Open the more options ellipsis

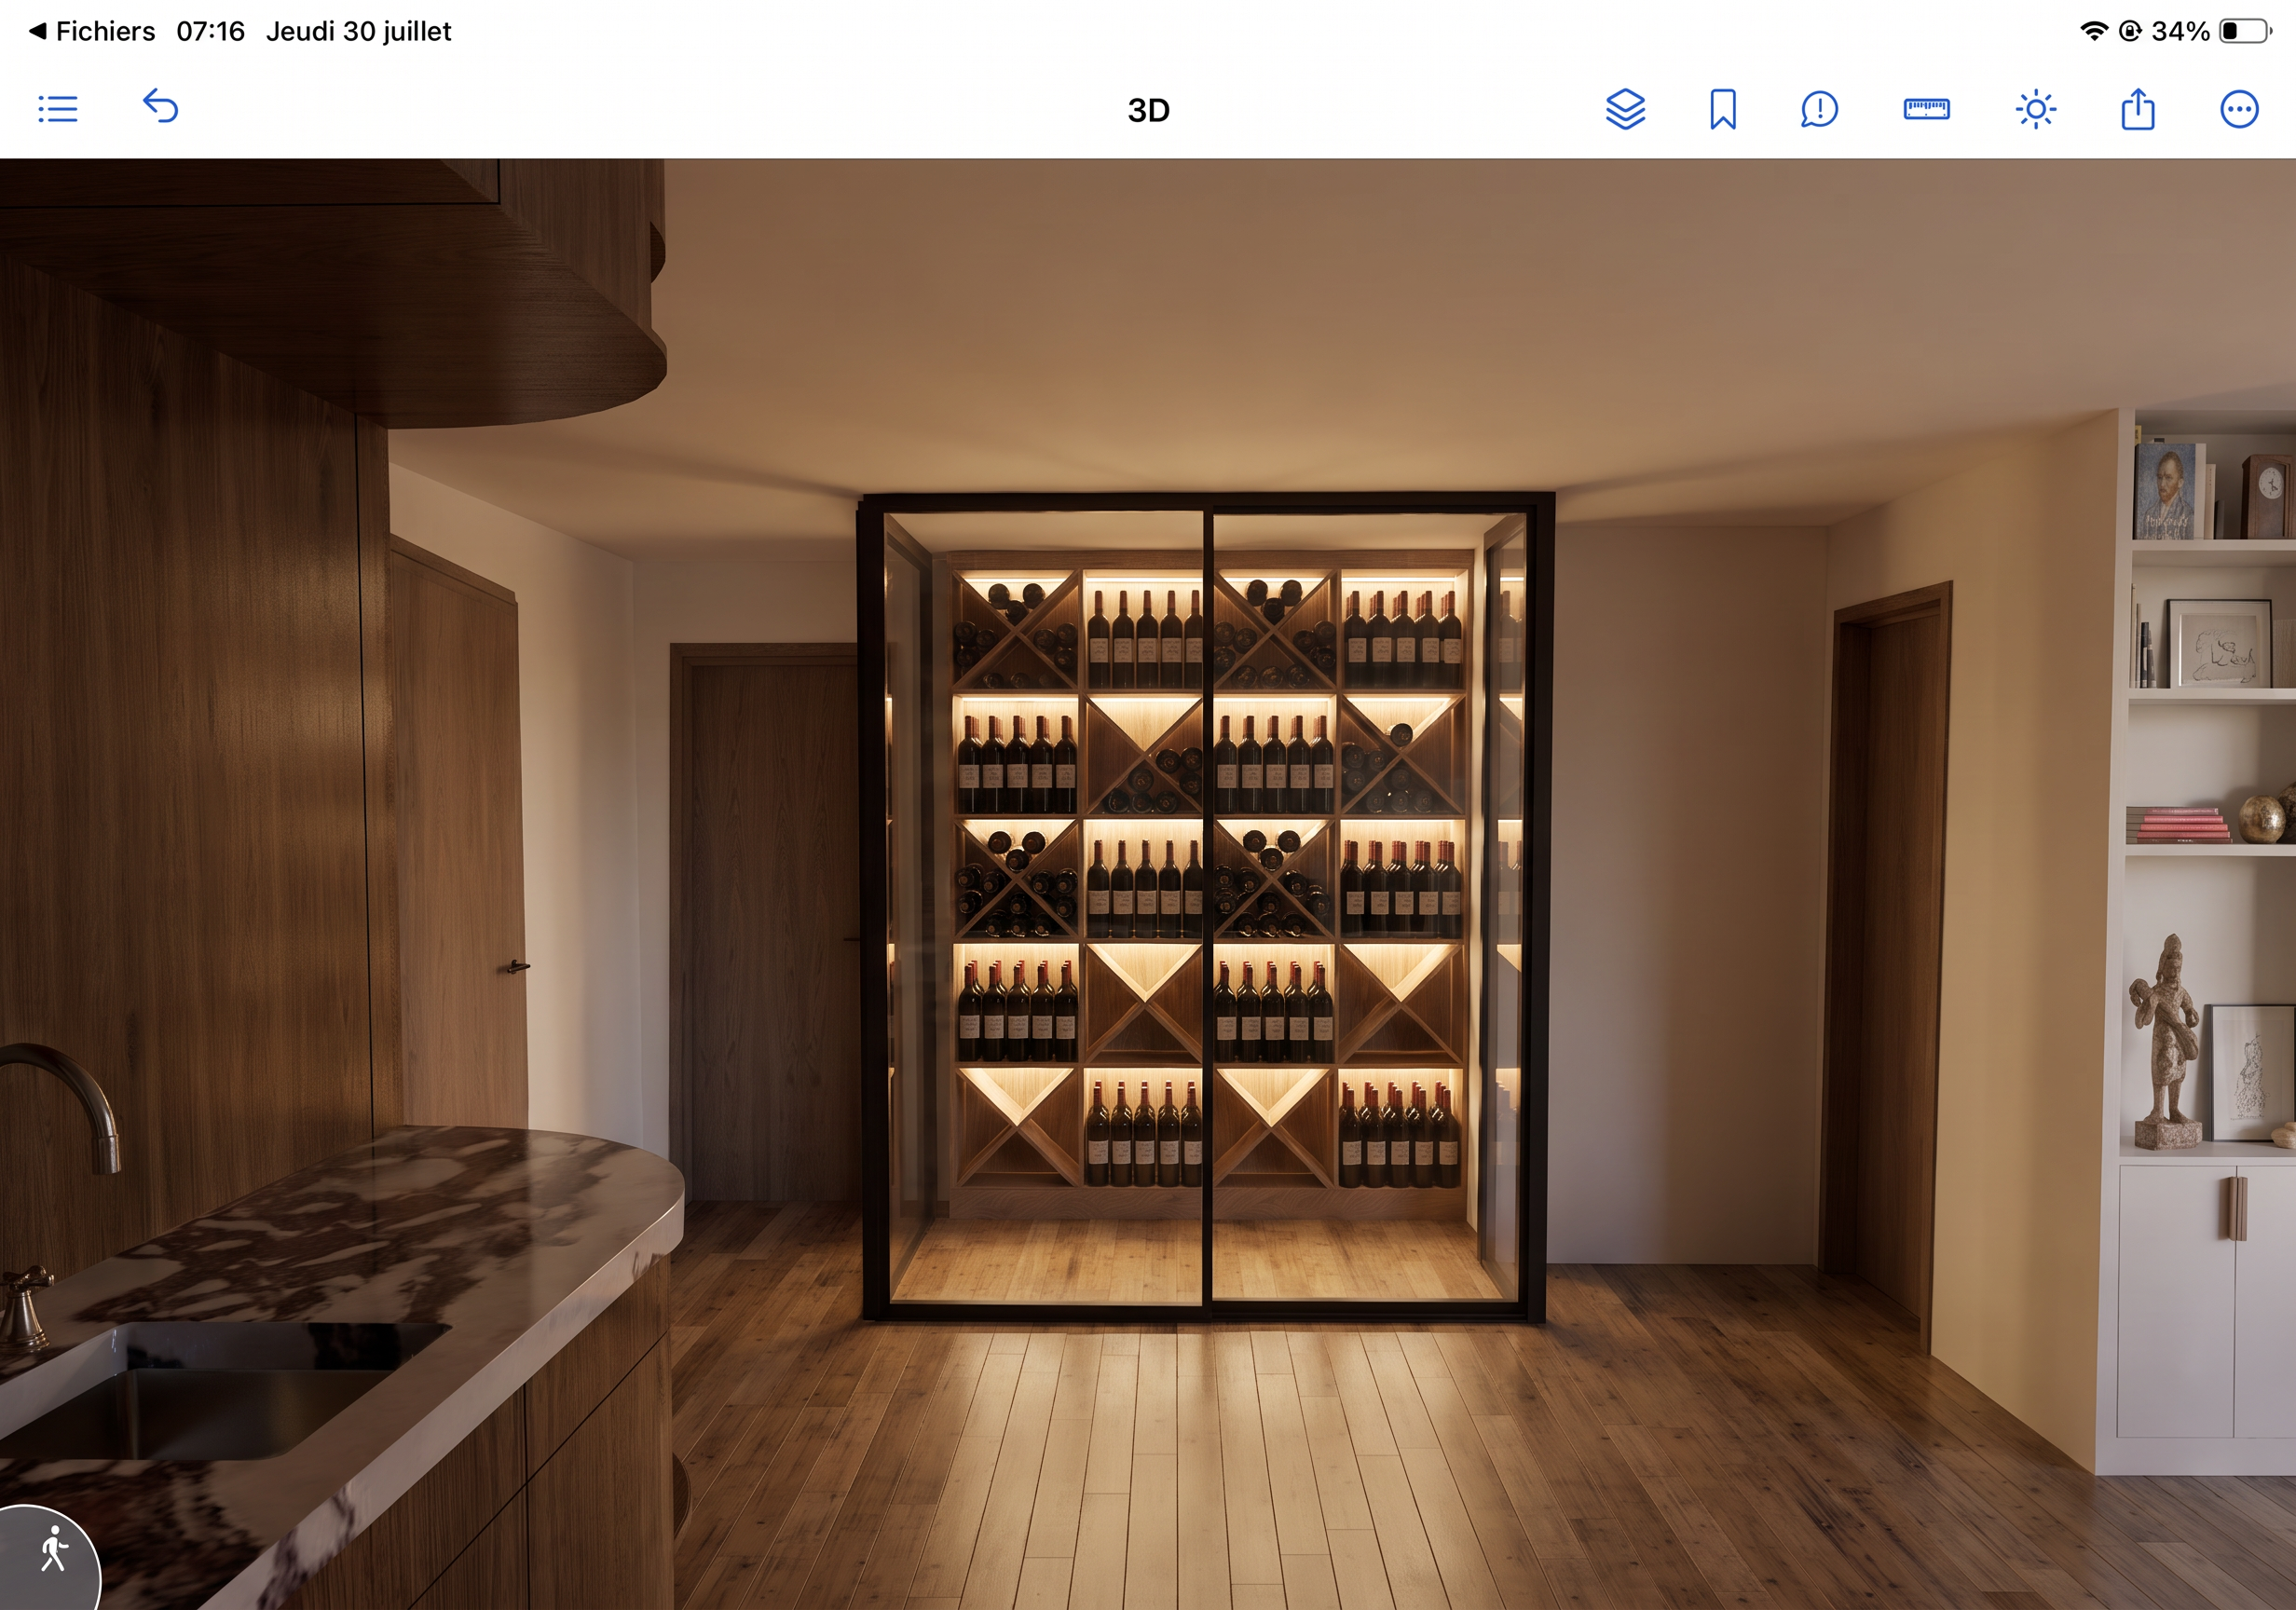pyautogui.click(x=2239, y=109)
